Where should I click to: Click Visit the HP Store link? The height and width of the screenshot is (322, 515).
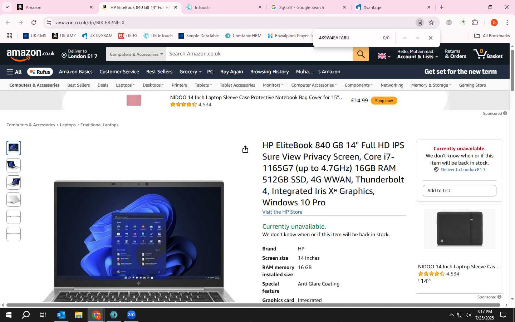(282, 212)
